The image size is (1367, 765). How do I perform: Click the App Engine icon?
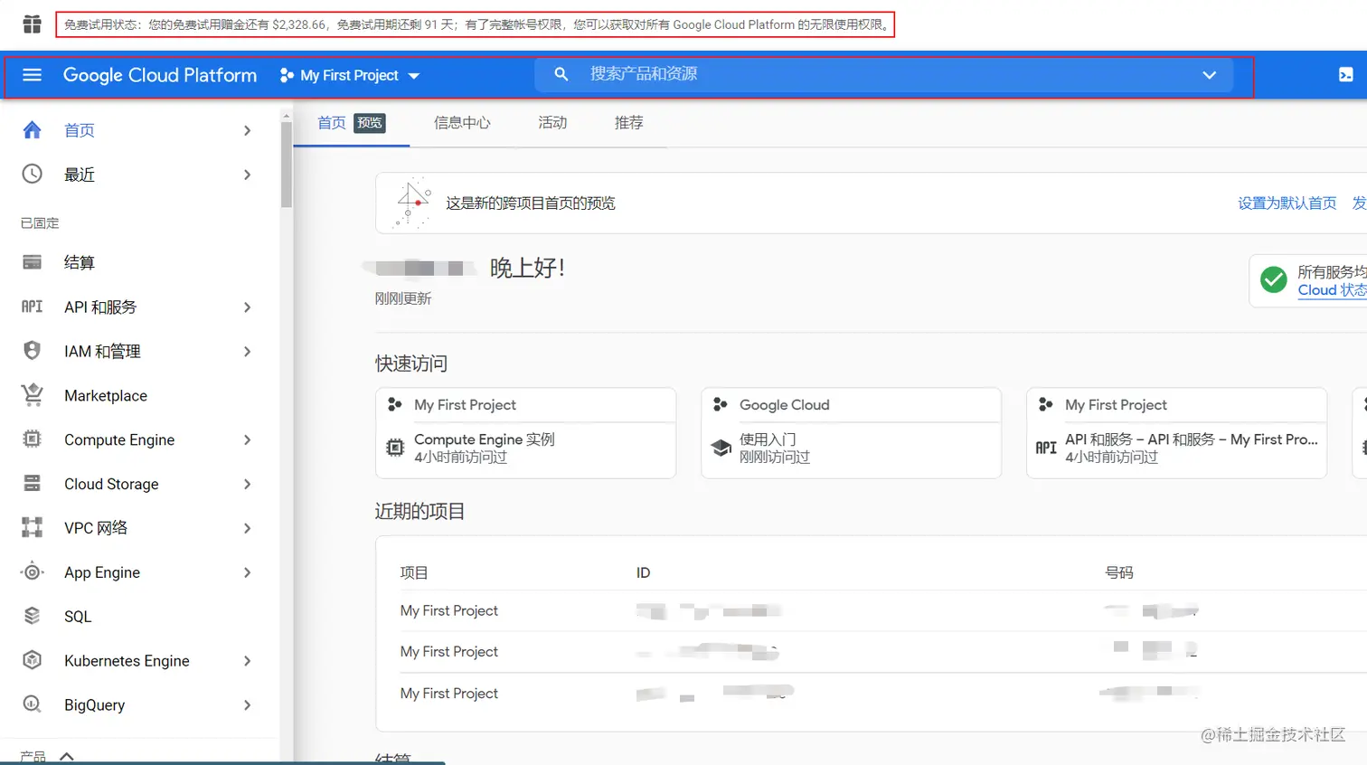32,571
